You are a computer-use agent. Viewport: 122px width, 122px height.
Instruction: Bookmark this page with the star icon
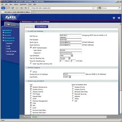[93, 8]
